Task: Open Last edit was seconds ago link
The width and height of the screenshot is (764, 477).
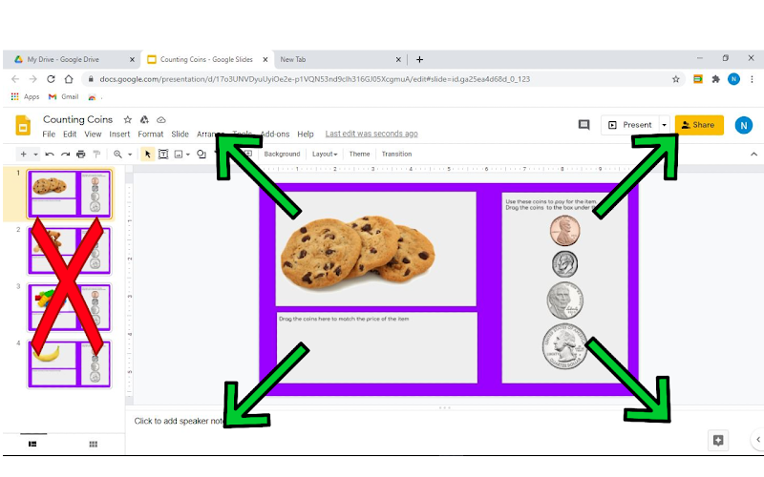Action: 371,134
